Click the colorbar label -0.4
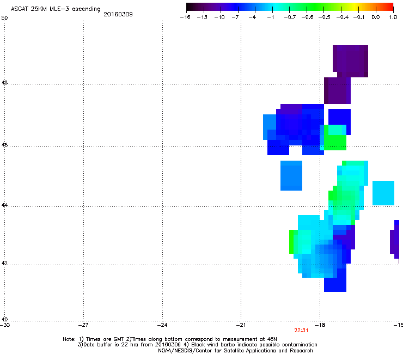 click(343, 17)
